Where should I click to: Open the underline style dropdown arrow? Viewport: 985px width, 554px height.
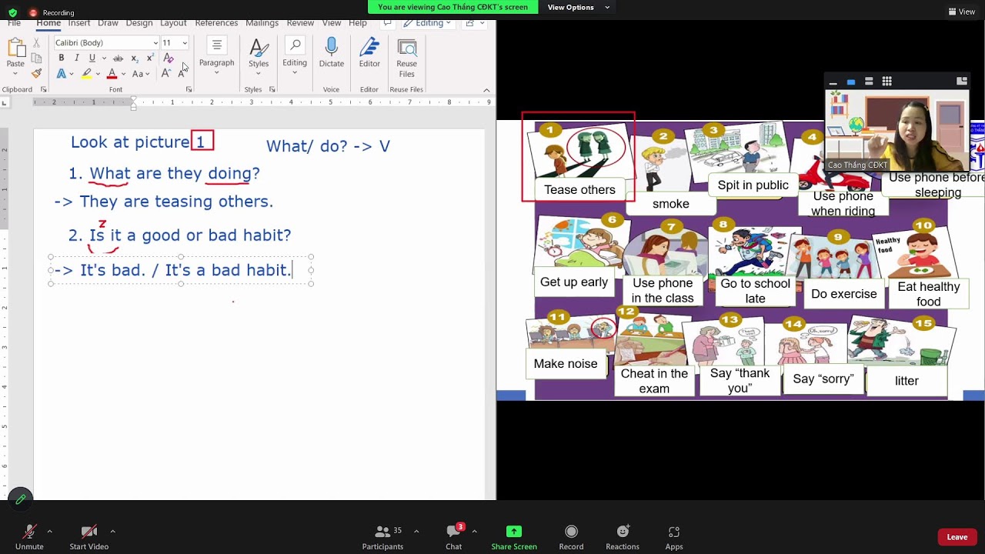(103, 58)
